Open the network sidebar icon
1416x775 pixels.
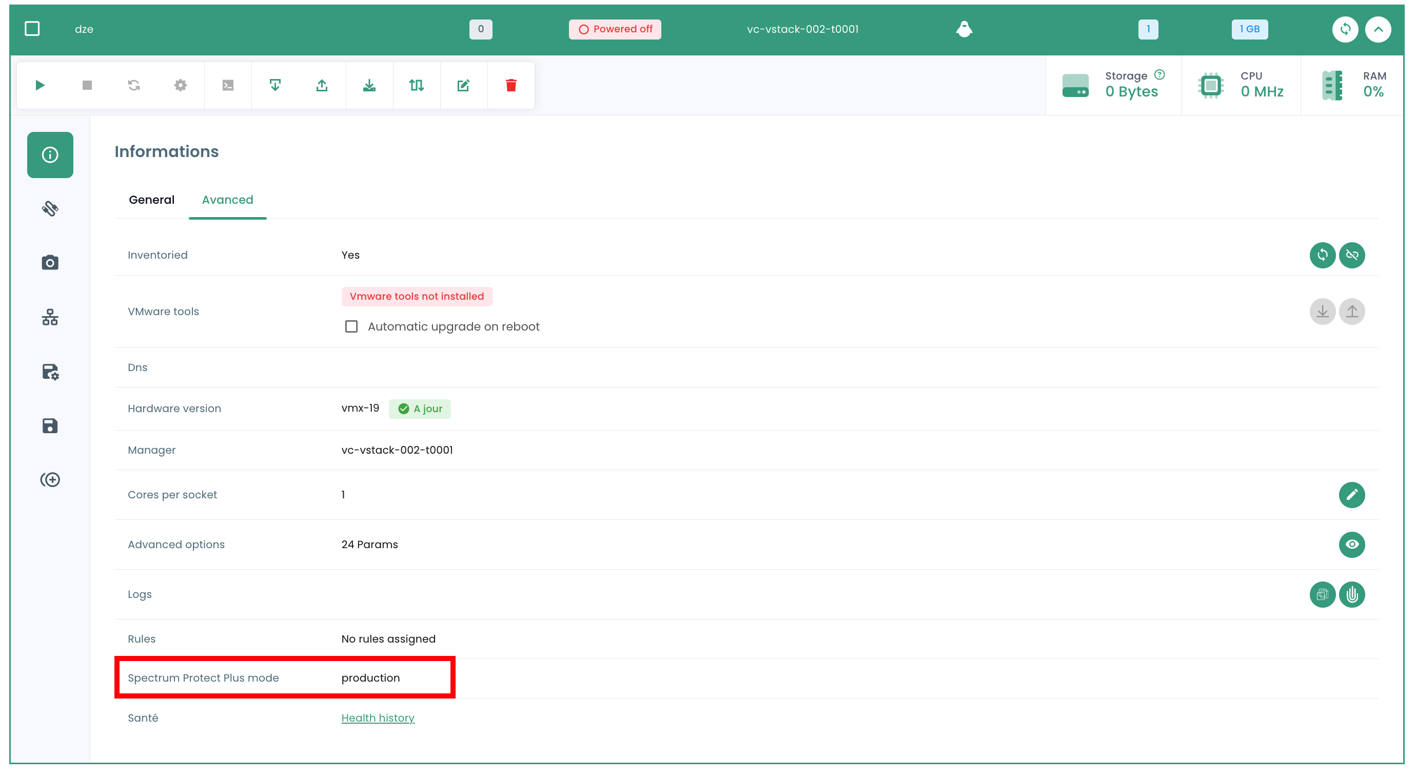pyautogui.click(x=50, y=317)
